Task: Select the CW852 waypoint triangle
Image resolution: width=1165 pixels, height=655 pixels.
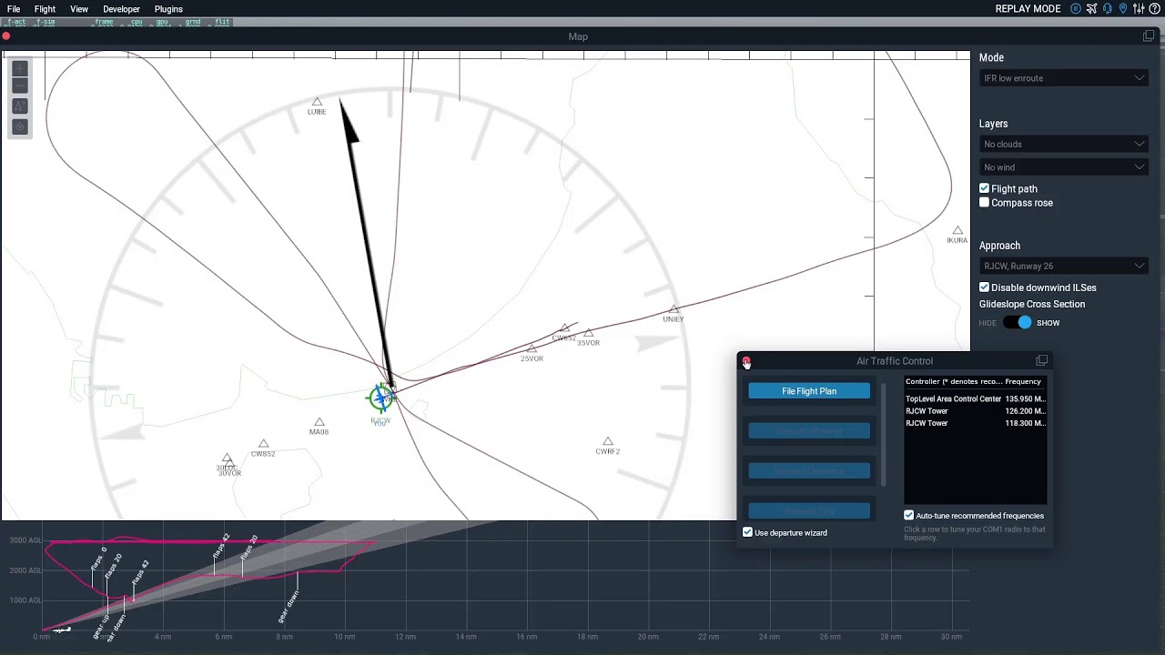Action: (x=263, y=444)
